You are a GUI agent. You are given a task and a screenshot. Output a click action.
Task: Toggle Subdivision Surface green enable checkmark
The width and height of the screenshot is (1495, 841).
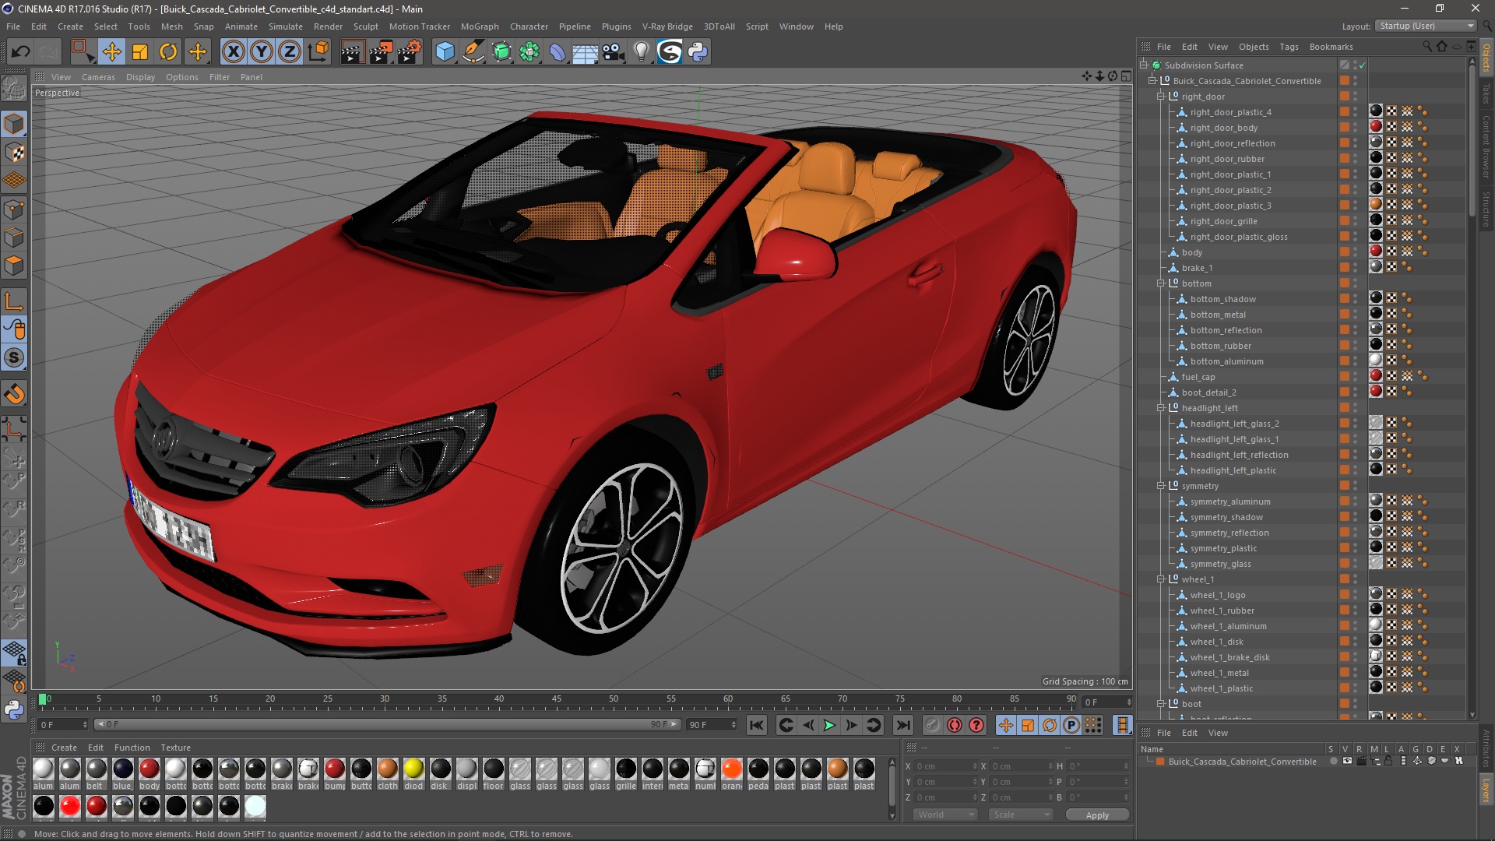[1363, 65]
